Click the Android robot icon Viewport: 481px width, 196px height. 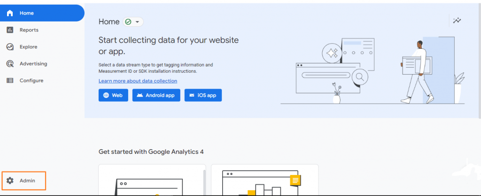point(140,95)
